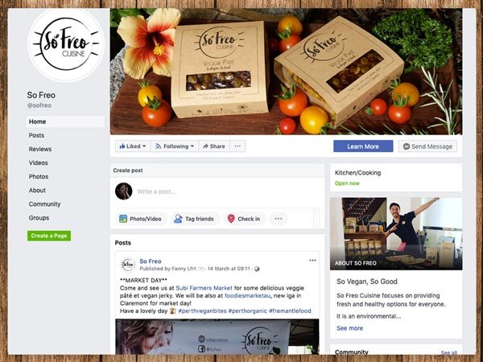The image size is (483, 362).
Task: Open the Liked dropdown
Action: point(133,146)
